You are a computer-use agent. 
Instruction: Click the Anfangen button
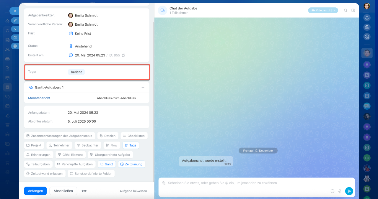35,191
